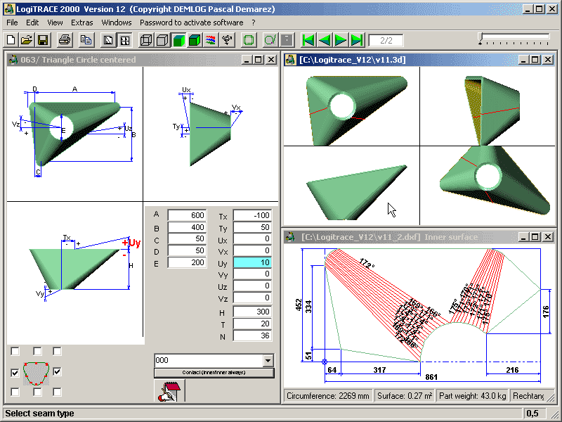Jump to last page with green arrow
Image resolution: width=562 pixels, height=422 pixels.
pos(357,40)
